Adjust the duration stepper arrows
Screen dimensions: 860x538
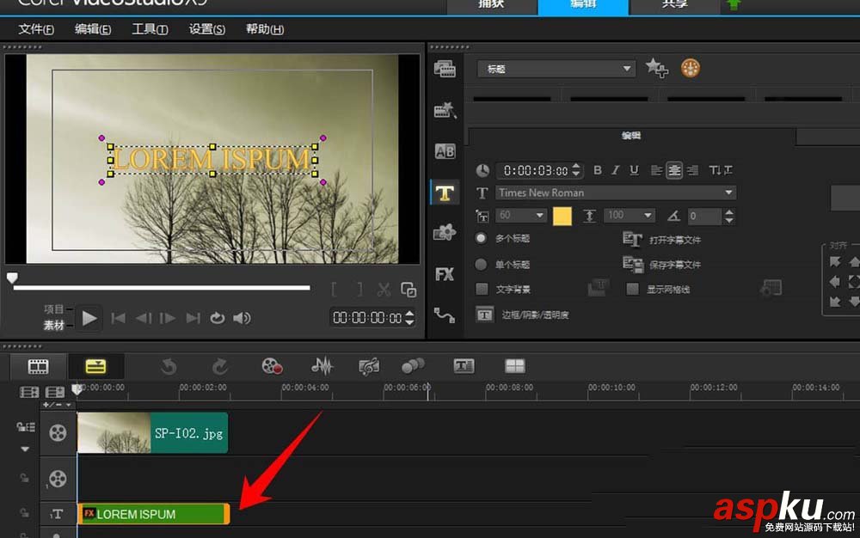pyautogui.click(x=576, y=170)
